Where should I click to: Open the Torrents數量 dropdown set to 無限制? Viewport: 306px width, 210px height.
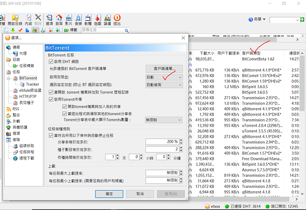pos(164,120)
